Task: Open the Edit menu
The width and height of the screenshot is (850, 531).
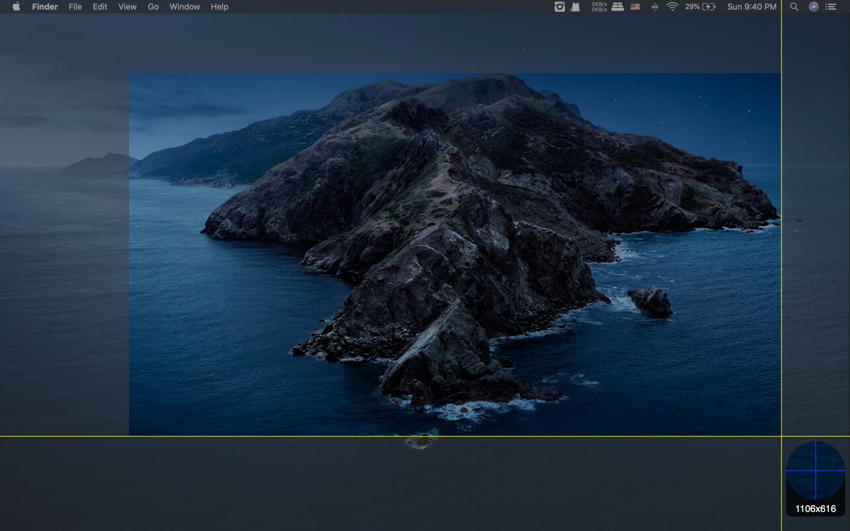Action: coord(100,7)
